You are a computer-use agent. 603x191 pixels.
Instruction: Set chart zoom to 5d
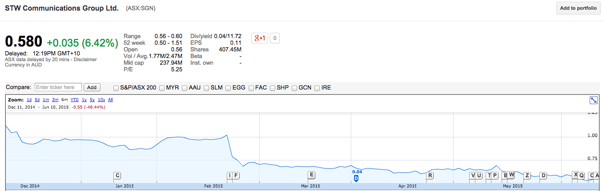click(x=37, y=100)
